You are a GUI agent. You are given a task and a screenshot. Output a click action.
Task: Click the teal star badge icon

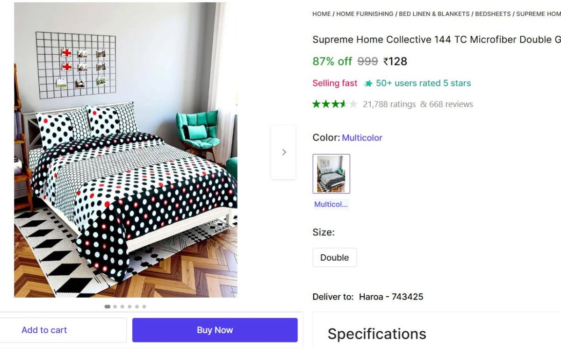pos(368,84)
